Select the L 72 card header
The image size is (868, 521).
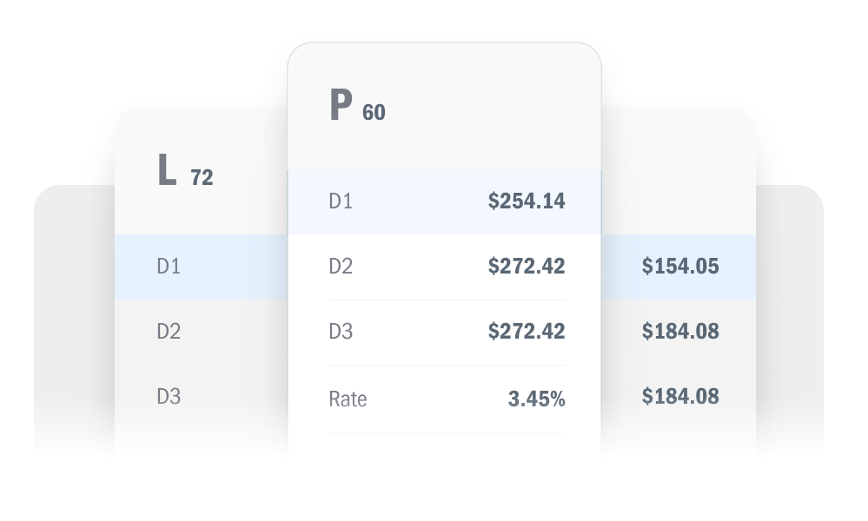(202, 170)
